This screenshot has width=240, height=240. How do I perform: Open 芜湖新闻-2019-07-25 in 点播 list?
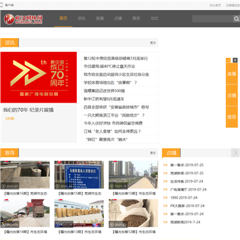(187, 173)
